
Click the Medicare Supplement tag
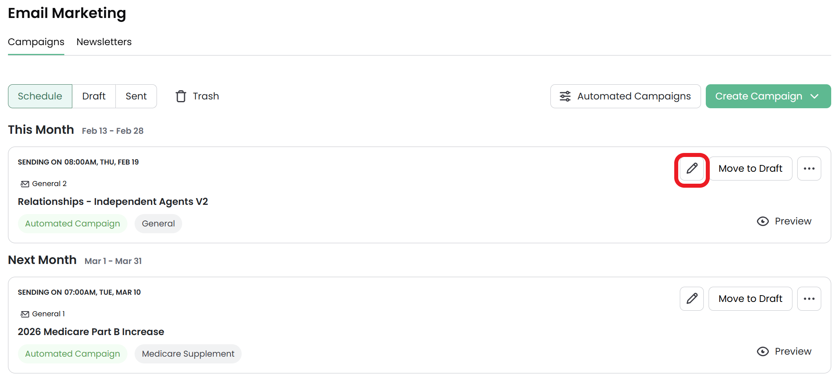pyautogui.click(x=188, y=354)
